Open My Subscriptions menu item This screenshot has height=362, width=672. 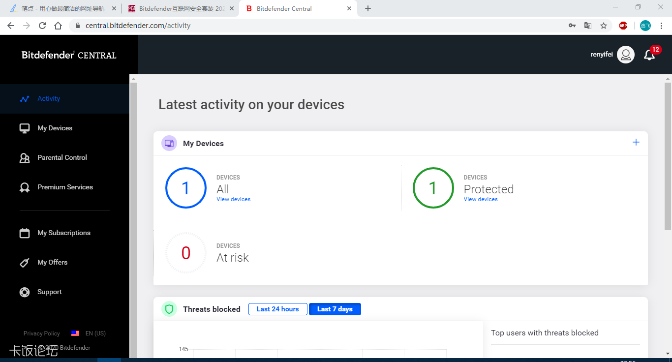click(65, 233)
